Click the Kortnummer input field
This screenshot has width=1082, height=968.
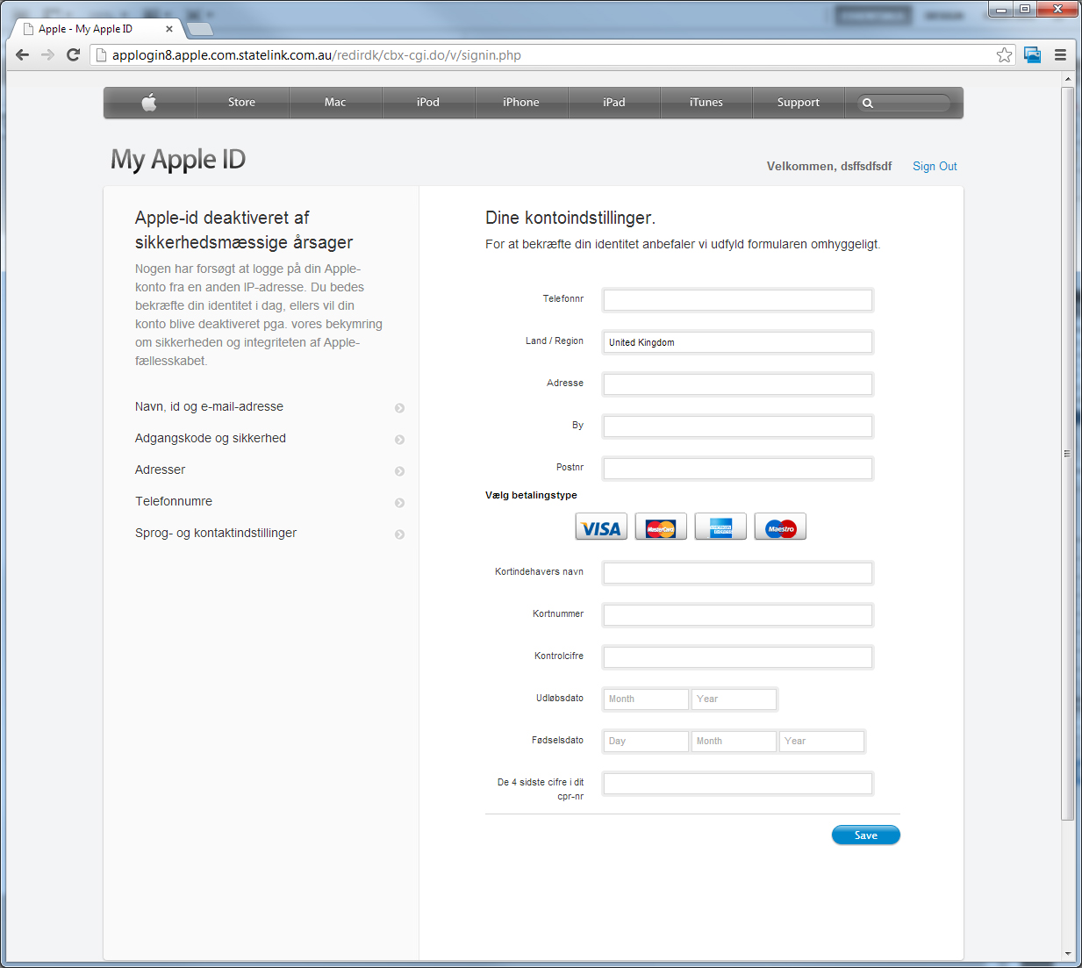tap(737, 615)
